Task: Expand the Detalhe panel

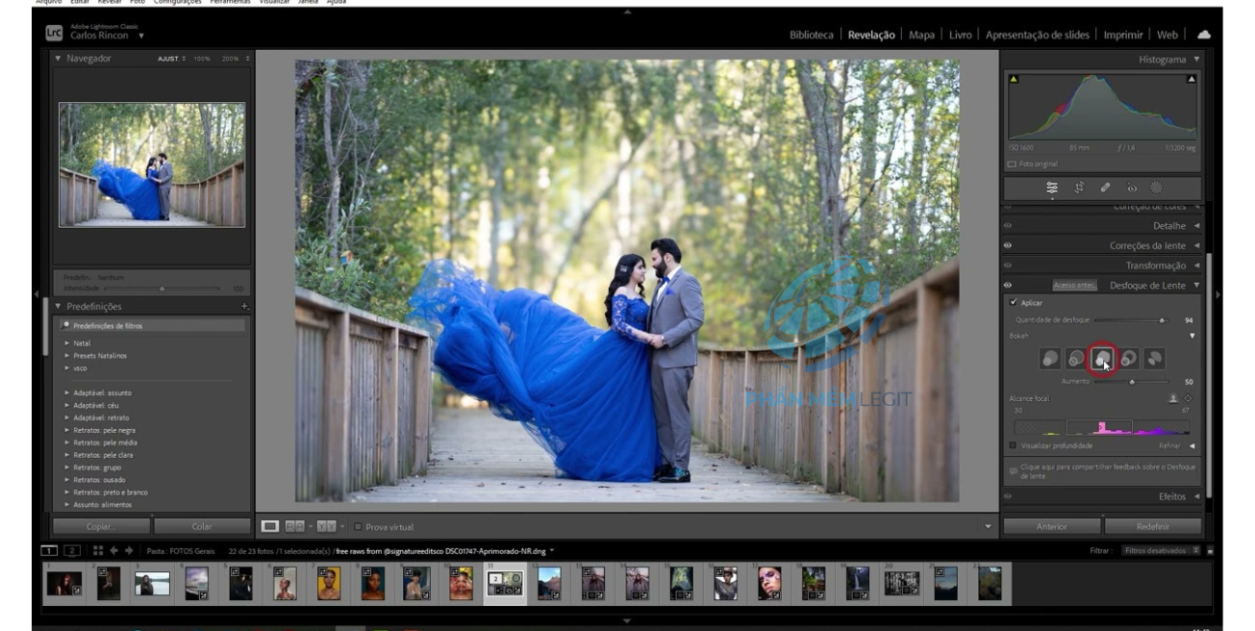Action: point(1197,226)
